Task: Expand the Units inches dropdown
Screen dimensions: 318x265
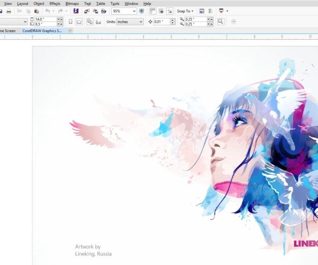Action: click(140, 22)
